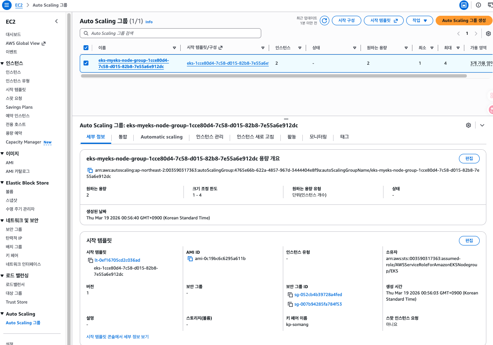This screenshot has height=345, width=493.
Task: Sort by the 최대 column arrow
Action: point(458,48)
